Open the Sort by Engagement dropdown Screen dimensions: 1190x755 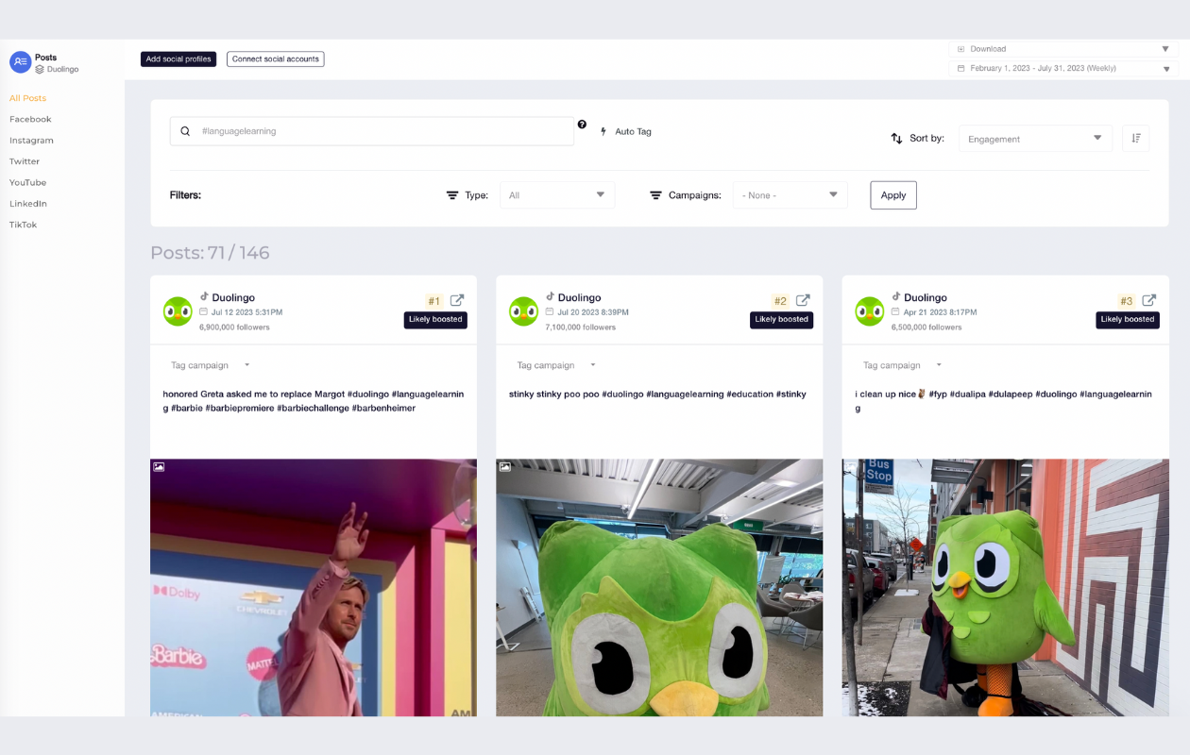[x=1035, y=139]
